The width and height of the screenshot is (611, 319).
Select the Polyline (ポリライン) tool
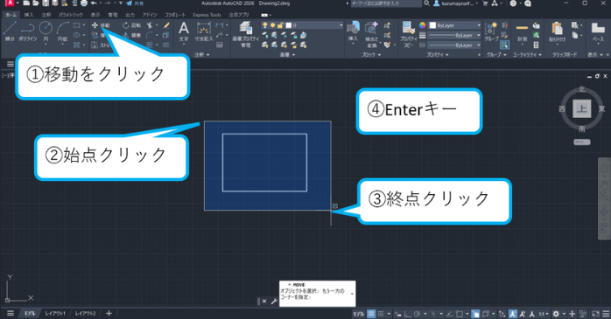(28, 31)
